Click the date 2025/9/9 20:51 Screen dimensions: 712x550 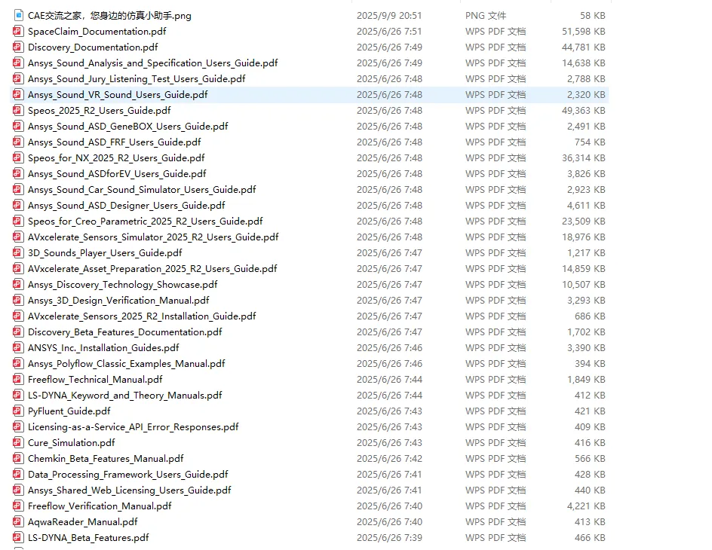[x=389, y=15]
